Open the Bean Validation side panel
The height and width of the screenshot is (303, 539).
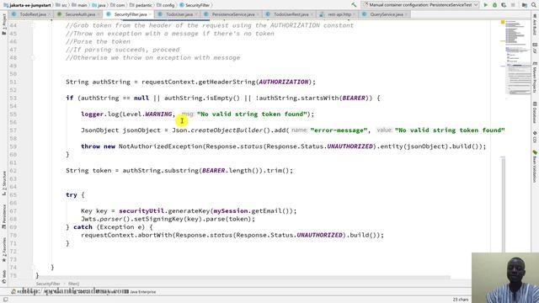(535, 167)
